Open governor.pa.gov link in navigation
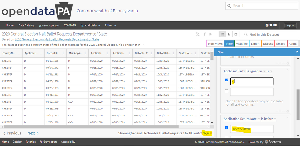Screen dimensions: 300x146 click(x=49, y=25)
